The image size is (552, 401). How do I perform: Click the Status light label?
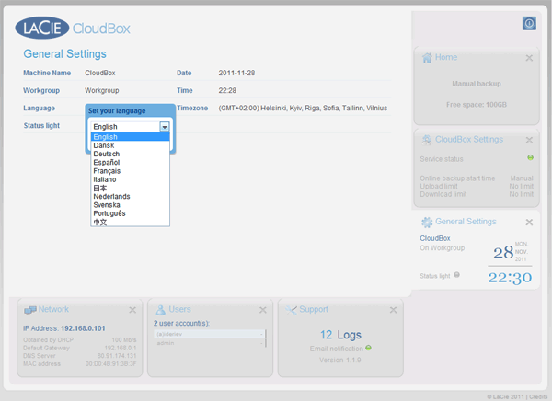click(x=41, y=126)
